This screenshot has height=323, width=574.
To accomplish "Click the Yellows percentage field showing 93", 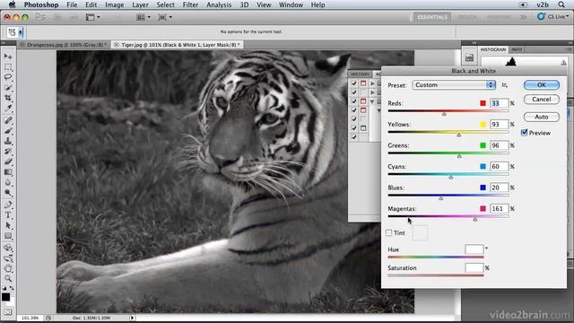I will (x=499, y=125).
